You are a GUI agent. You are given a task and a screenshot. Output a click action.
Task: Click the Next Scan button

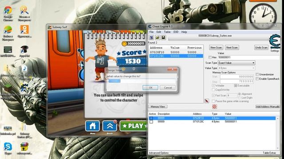(x=232, y=47)
